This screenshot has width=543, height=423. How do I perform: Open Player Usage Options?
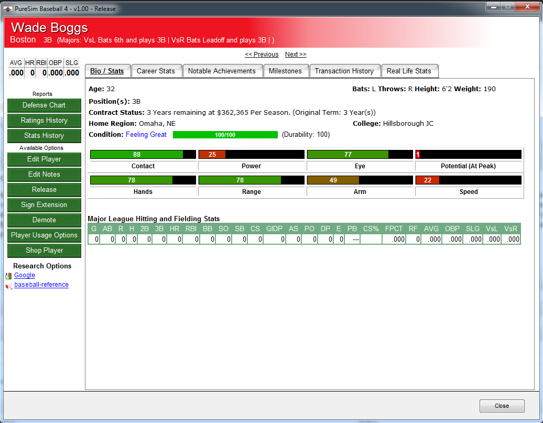pos(44,235)
